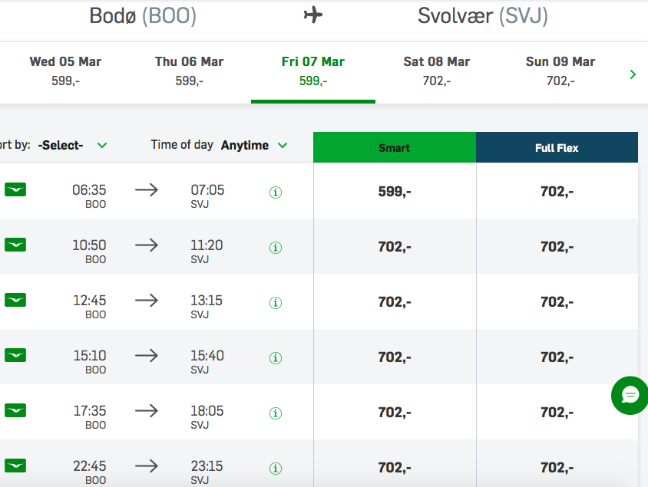Select Smart fare for 12:45 flight
The height and width of the screenshot is (487, 648).
[395, 302]
